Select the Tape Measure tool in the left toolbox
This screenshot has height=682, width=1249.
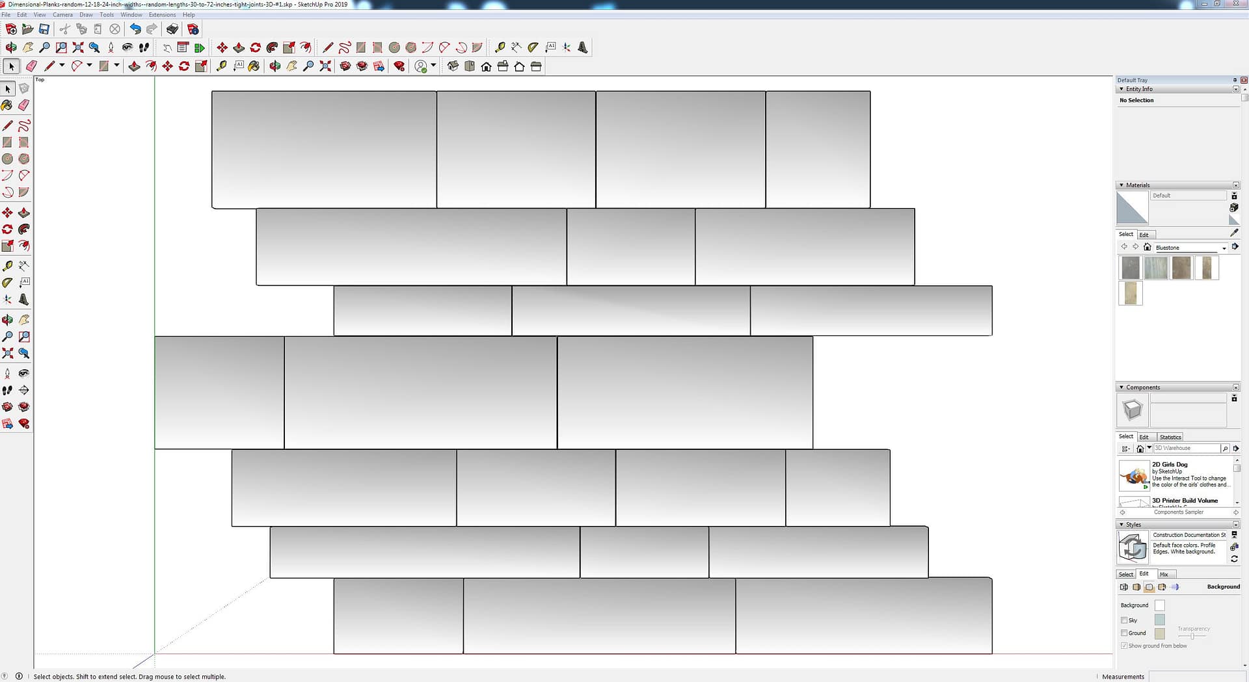(x=8, y=266)
